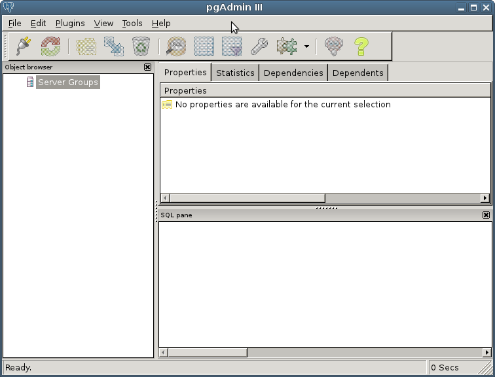Click the Server Groups icon in the tree
This screenshot has width=495, height=377.
tap(30, 82)
